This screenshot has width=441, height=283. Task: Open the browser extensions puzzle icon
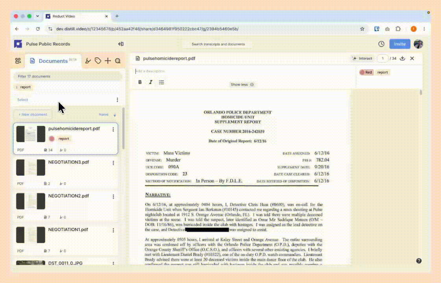(398, 29)
